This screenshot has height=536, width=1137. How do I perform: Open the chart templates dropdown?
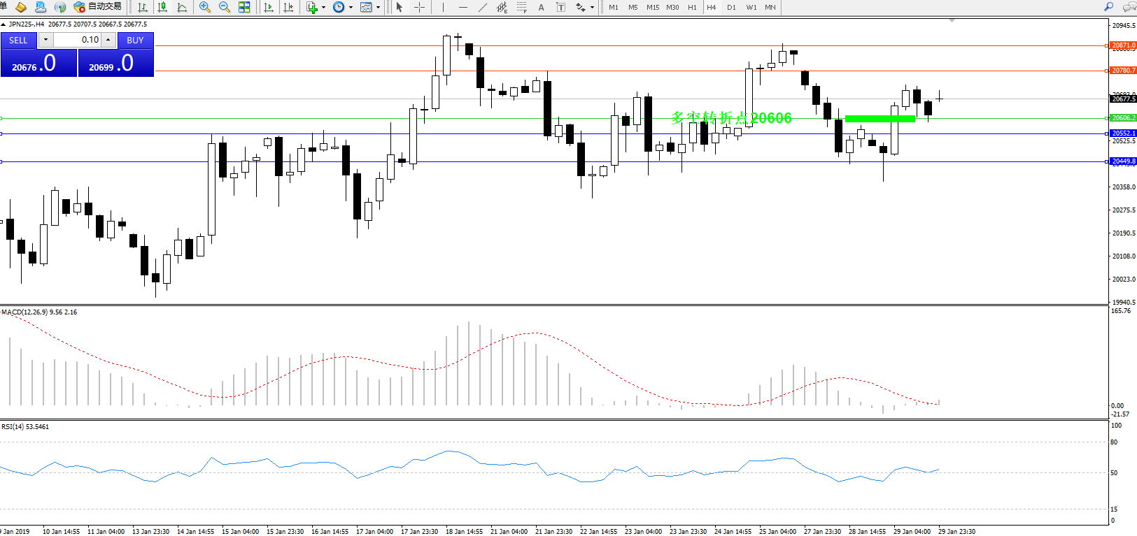[x=378, y=8]
